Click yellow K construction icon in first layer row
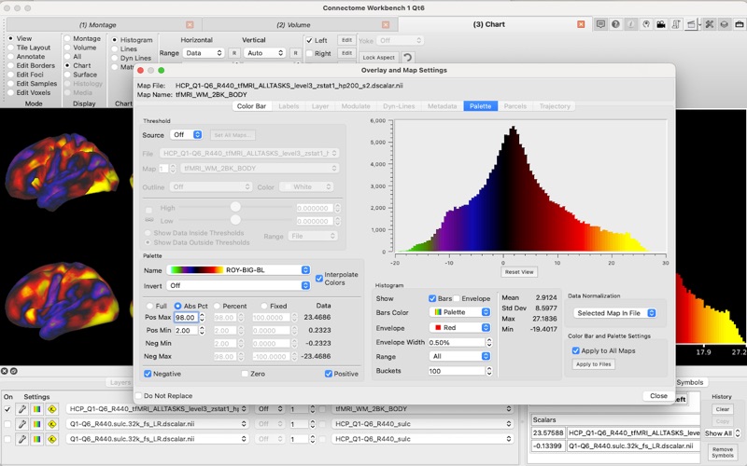This screenshot has height=466, width=747. (x=52, y=409)
